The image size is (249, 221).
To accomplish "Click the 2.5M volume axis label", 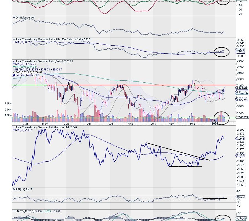I will (x=8, y=115).
